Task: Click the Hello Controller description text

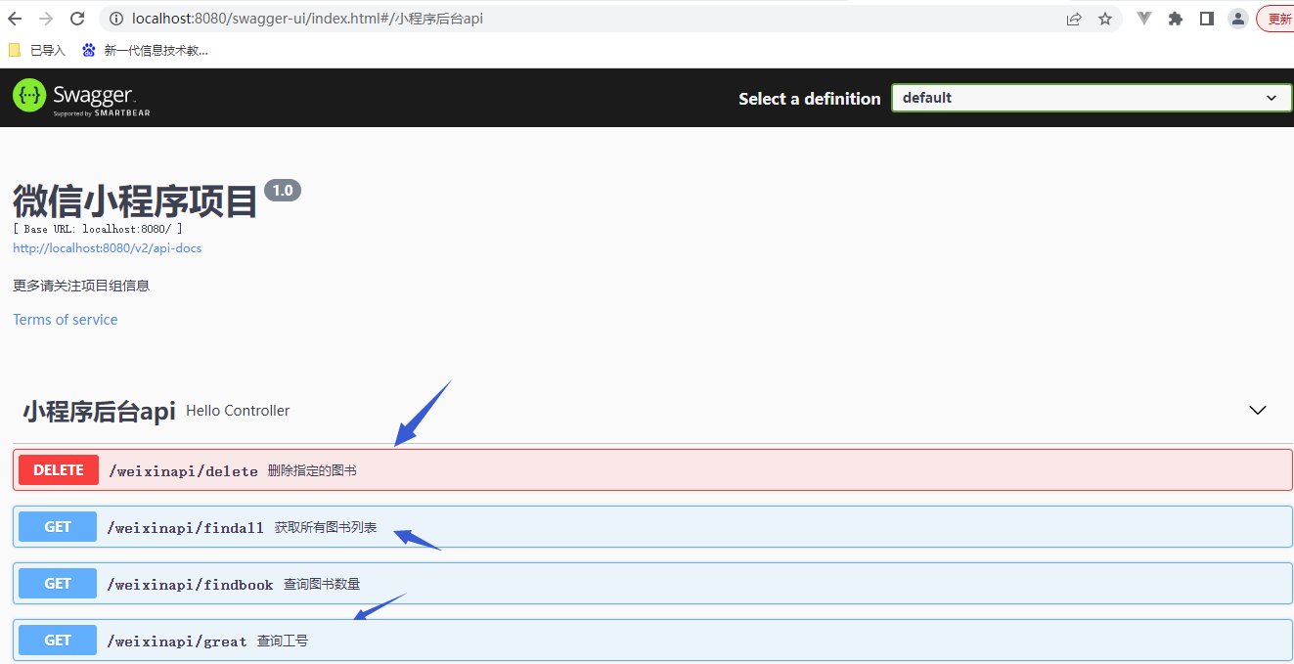Action: click(238, 411)
